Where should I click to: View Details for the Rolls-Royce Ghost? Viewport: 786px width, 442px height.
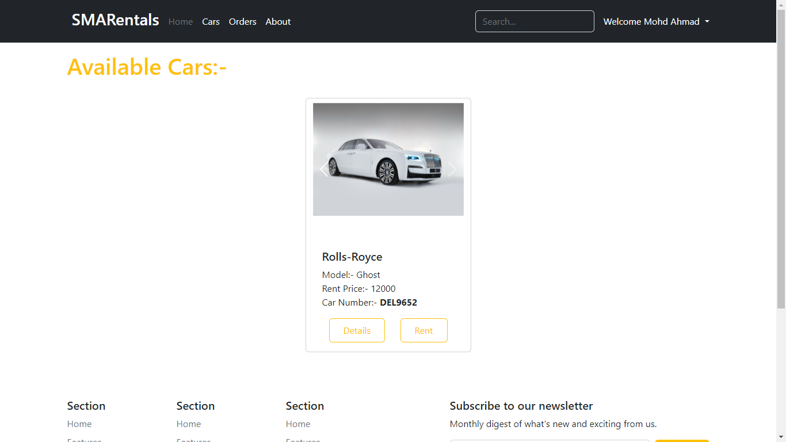coord(357,330)
